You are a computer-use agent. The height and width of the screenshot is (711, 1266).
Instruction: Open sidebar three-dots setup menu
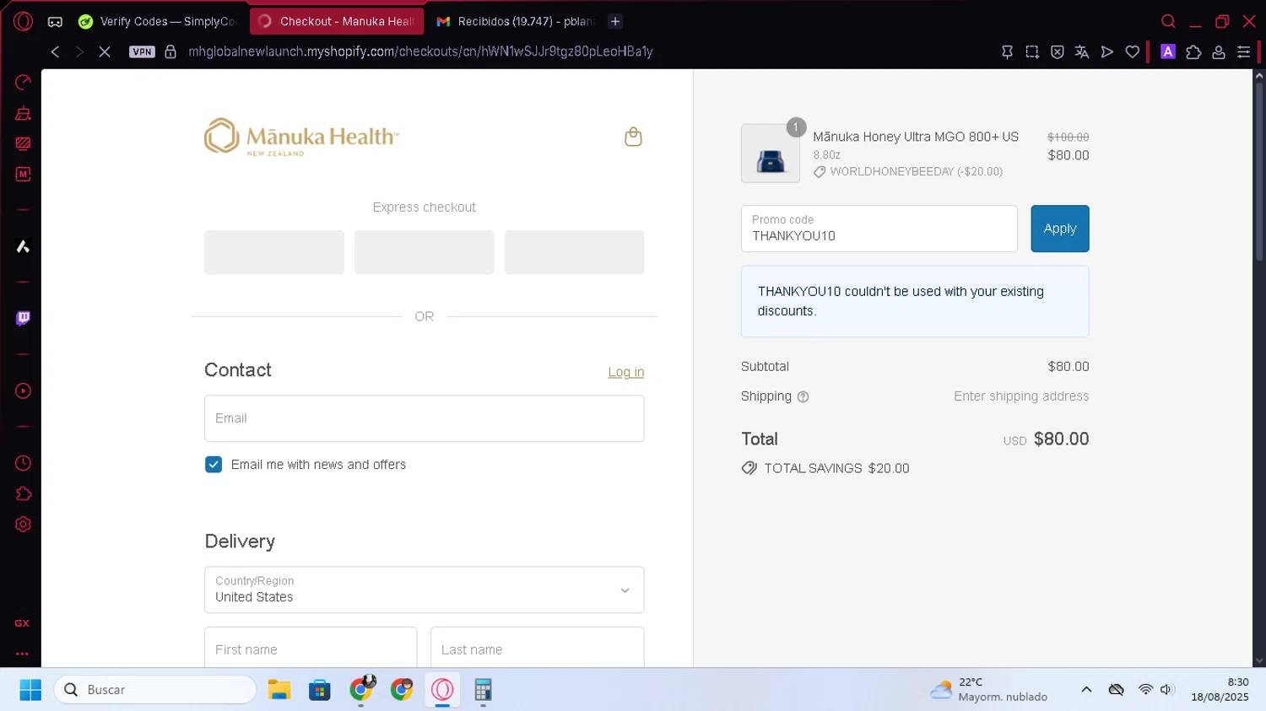pyautogui.click(x=22, y=654)
